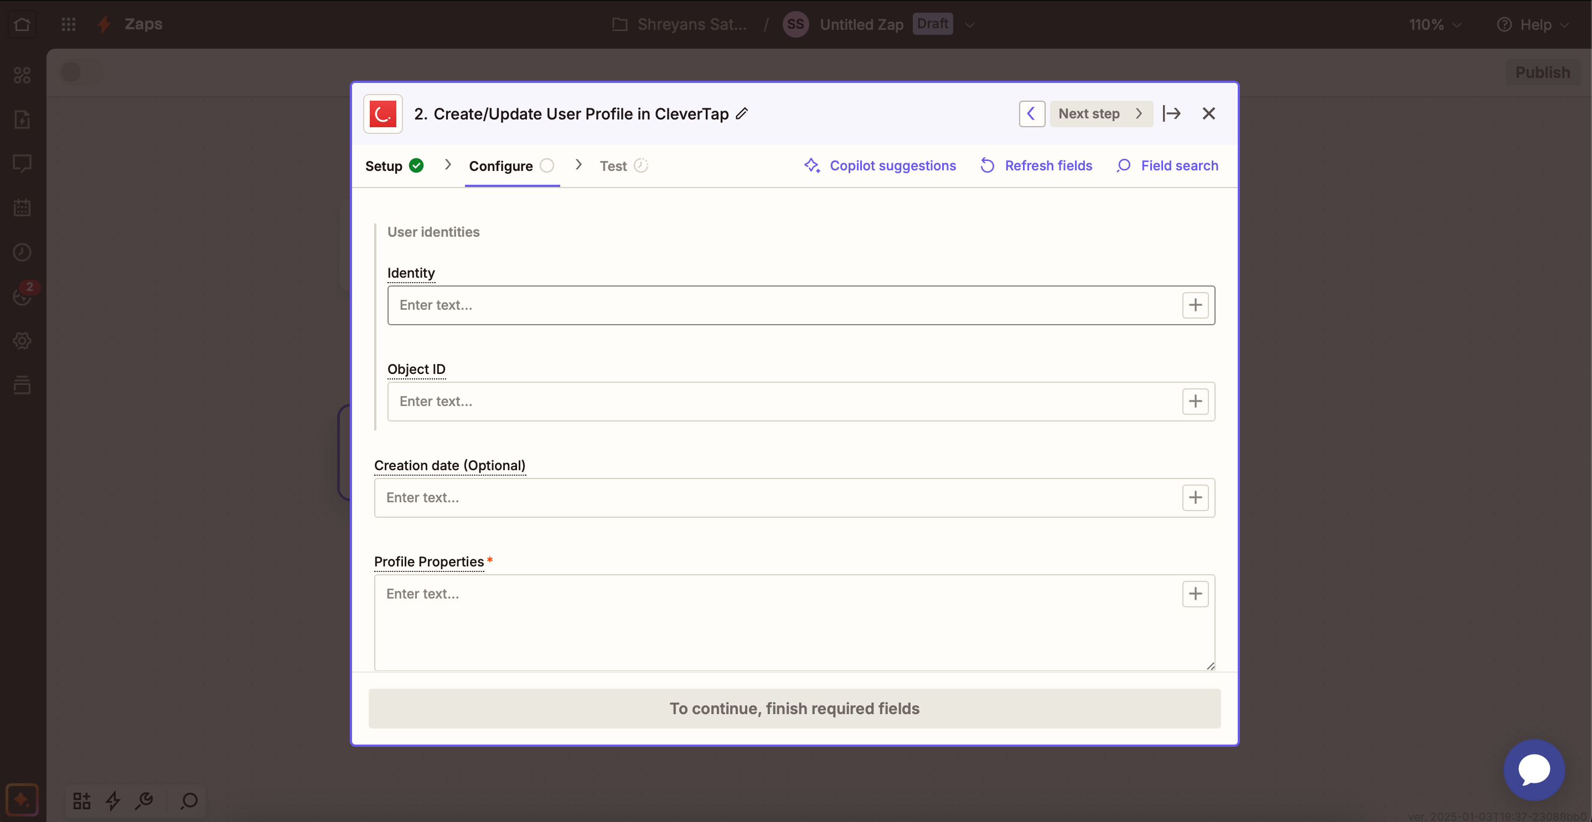Click 'To continue, finish required fields' button
Image resolution: width=1592 pixels, height=822 pixels.
794,709
